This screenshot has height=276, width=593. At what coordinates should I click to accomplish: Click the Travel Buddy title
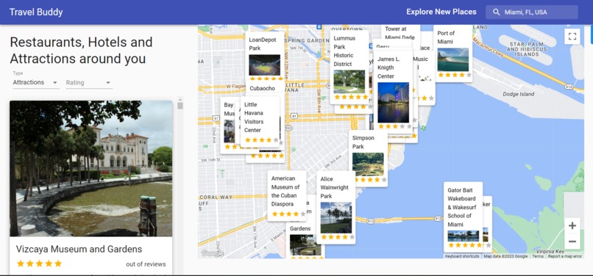(x=36, y=12)
